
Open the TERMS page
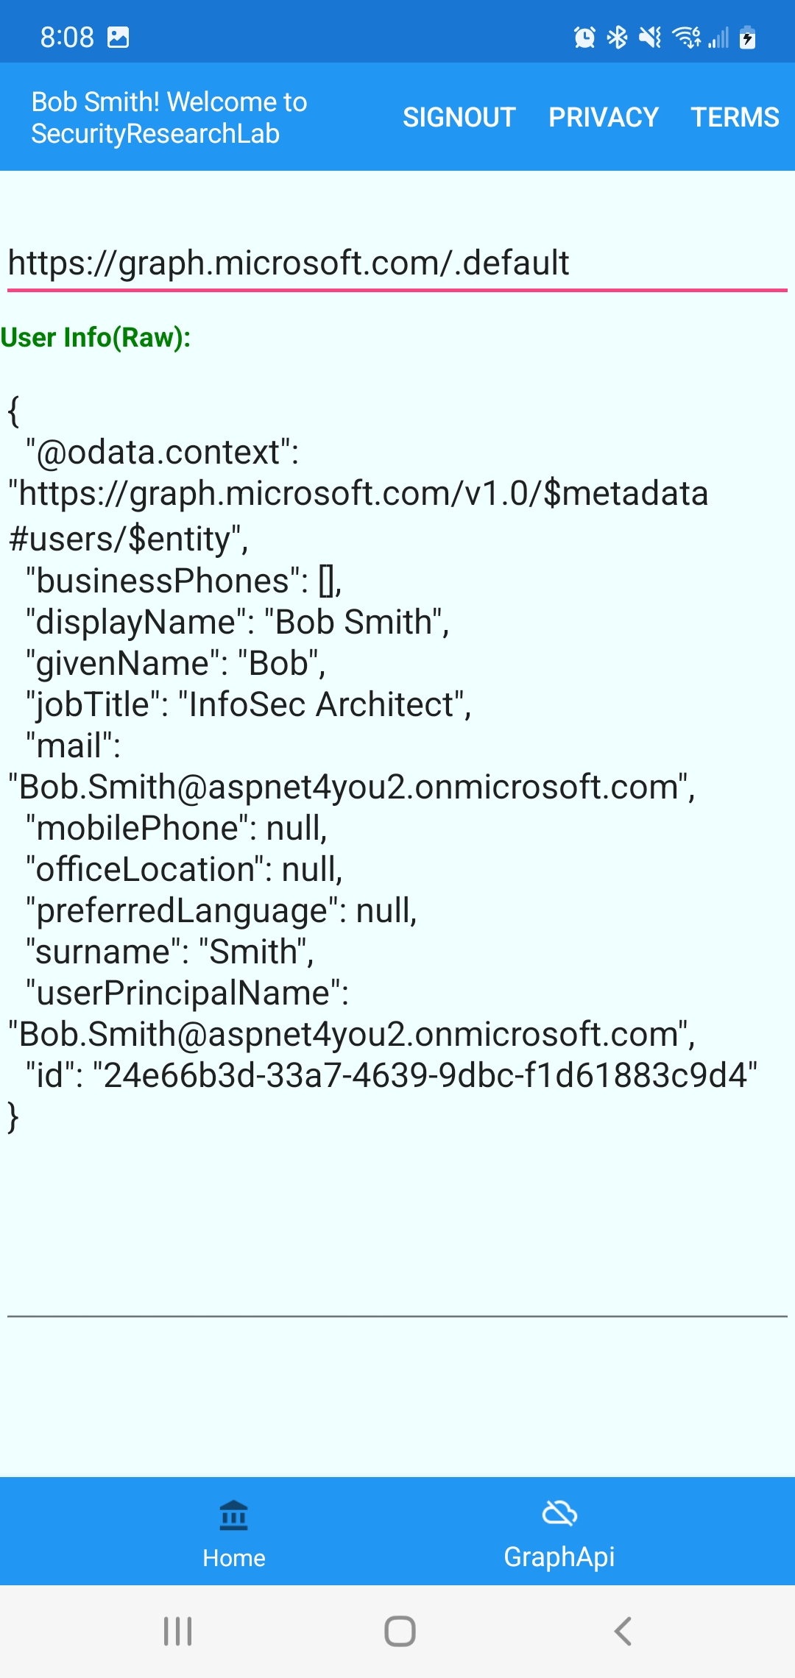click(734, 117)
